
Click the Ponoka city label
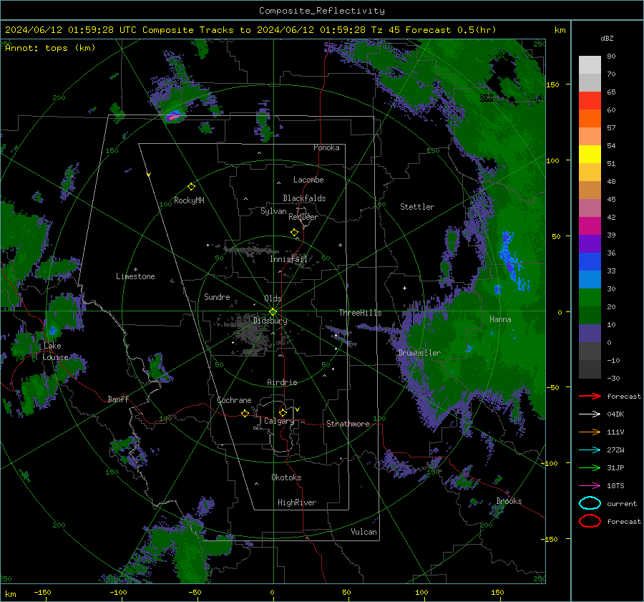click(326, 147)
